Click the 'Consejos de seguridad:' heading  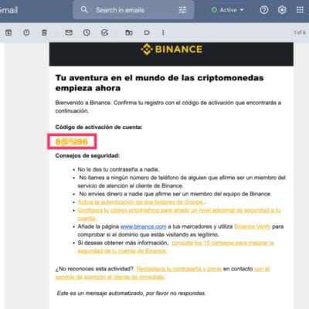point(87,155)
